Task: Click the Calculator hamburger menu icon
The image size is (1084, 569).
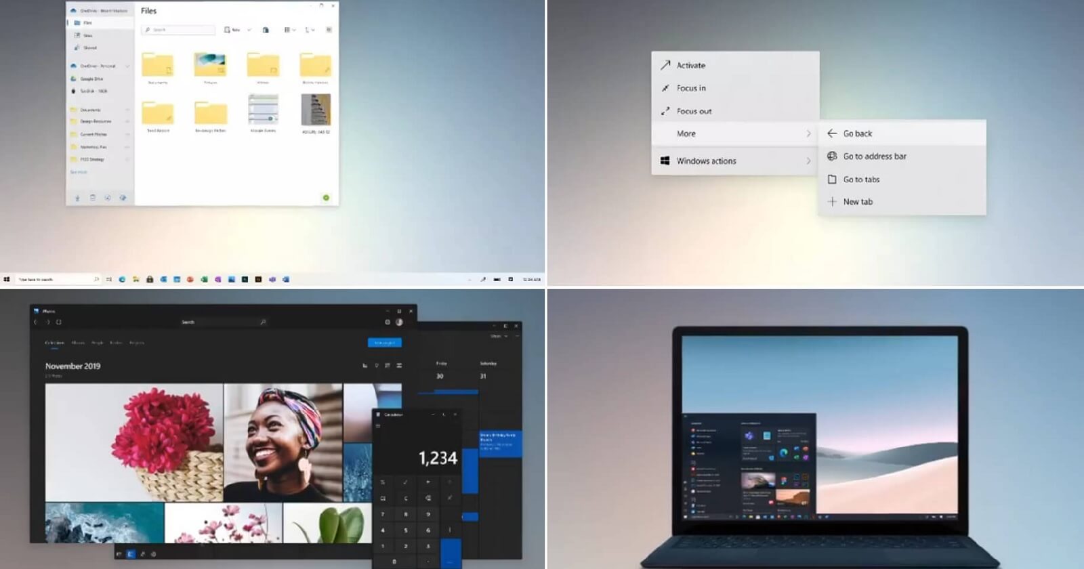Action: 379,426
